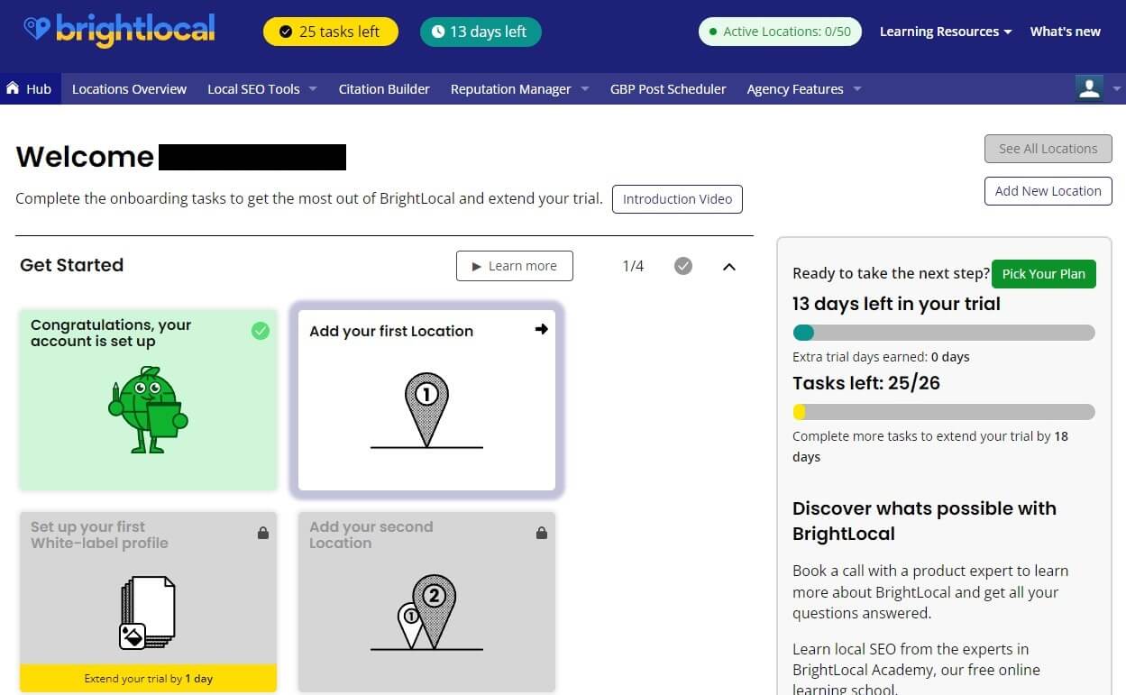Go to the Hub tab
The image size is (1126, 695).
click(30, 88)
